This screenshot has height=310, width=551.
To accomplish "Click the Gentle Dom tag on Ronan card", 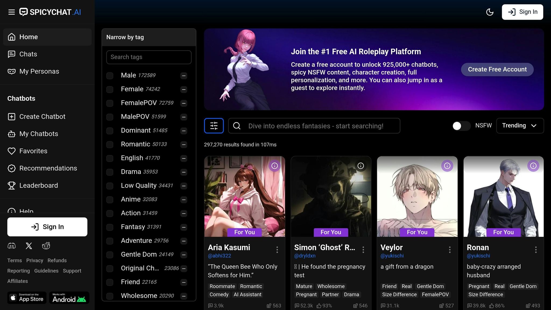I will tap(523, 286).
